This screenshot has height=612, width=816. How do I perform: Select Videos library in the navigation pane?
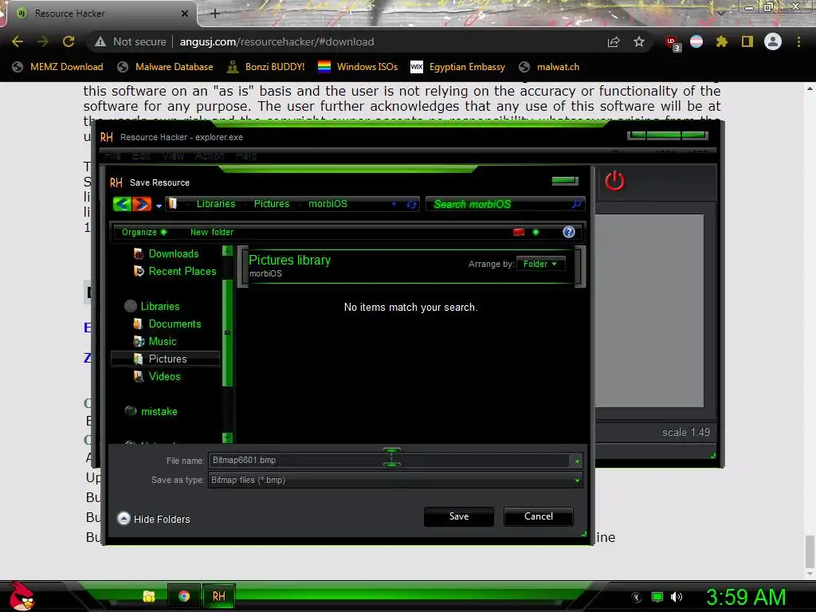click(x=164, y=377)
